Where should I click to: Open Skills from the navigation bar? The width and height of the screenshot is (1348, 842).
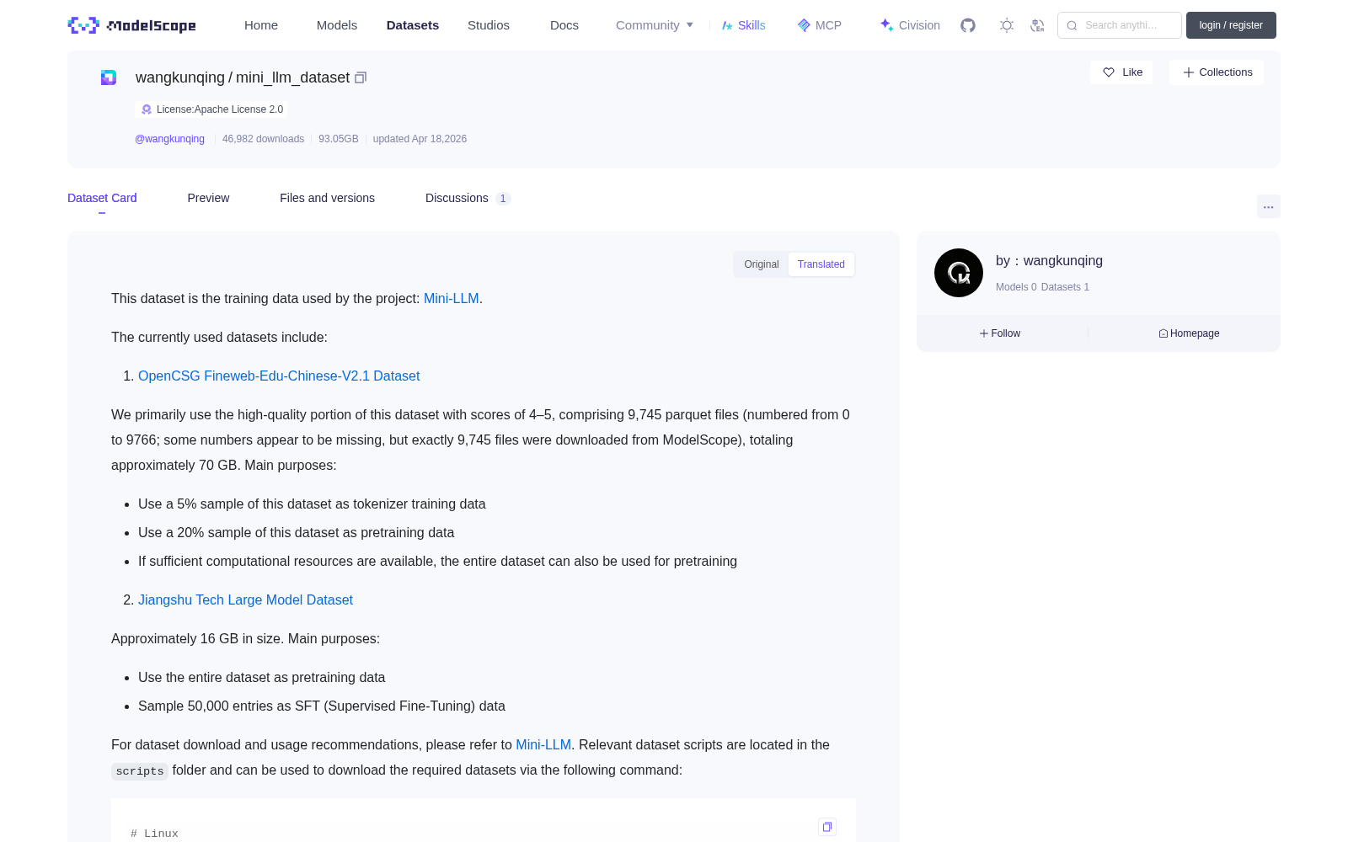[x=743, y=25]
